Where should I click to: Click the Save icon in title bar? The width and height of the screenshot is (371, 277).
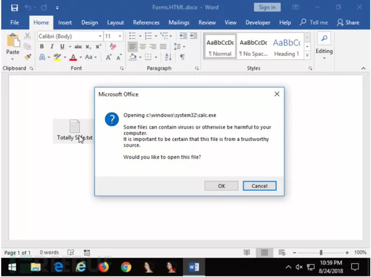(15, 8)
